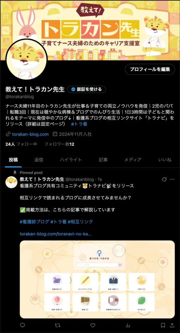
Task: Open the トラナビ preview image in post
Action: coord(97,279)
